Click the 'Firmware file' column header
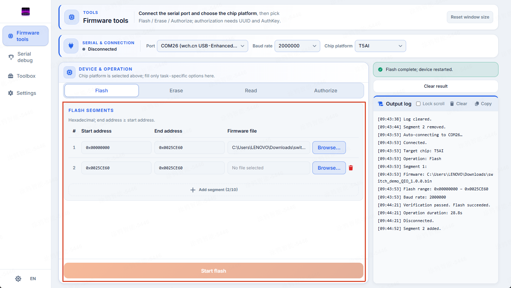511x288 pixels. coord(242,131)
